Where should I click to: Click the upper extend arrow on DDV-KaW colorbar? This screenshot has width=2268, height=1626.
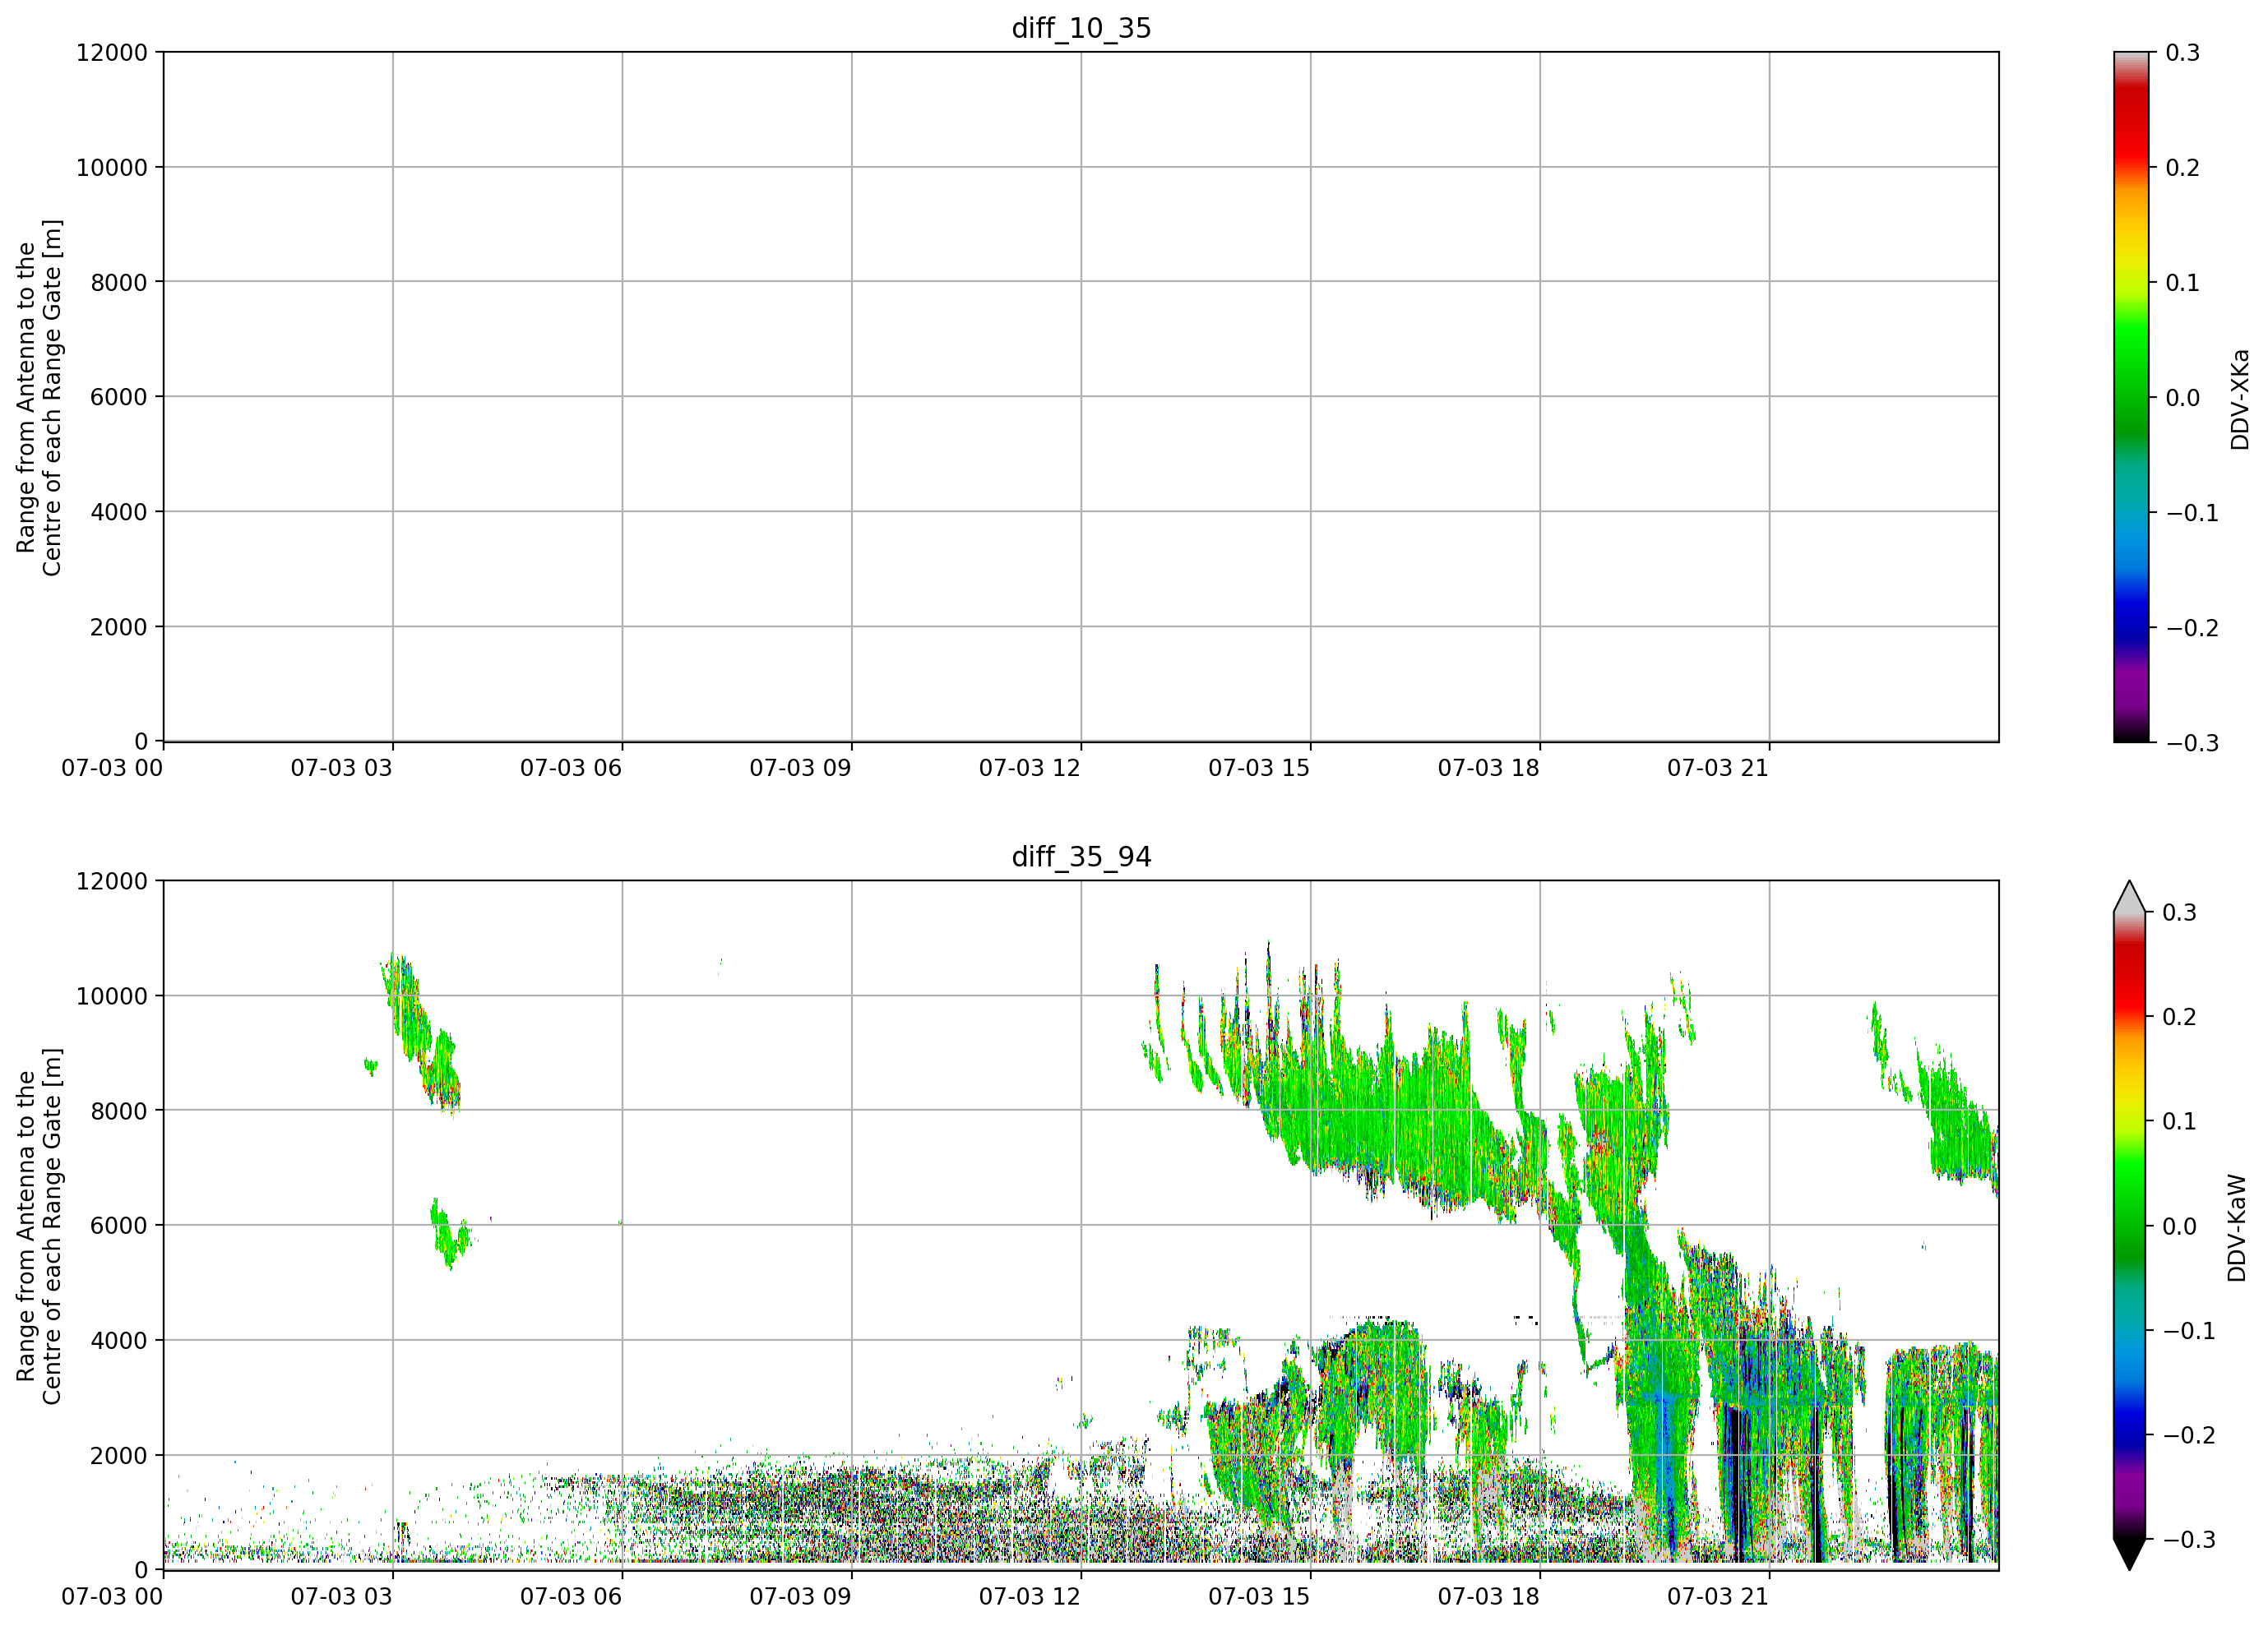click(x=2130, y=898)
